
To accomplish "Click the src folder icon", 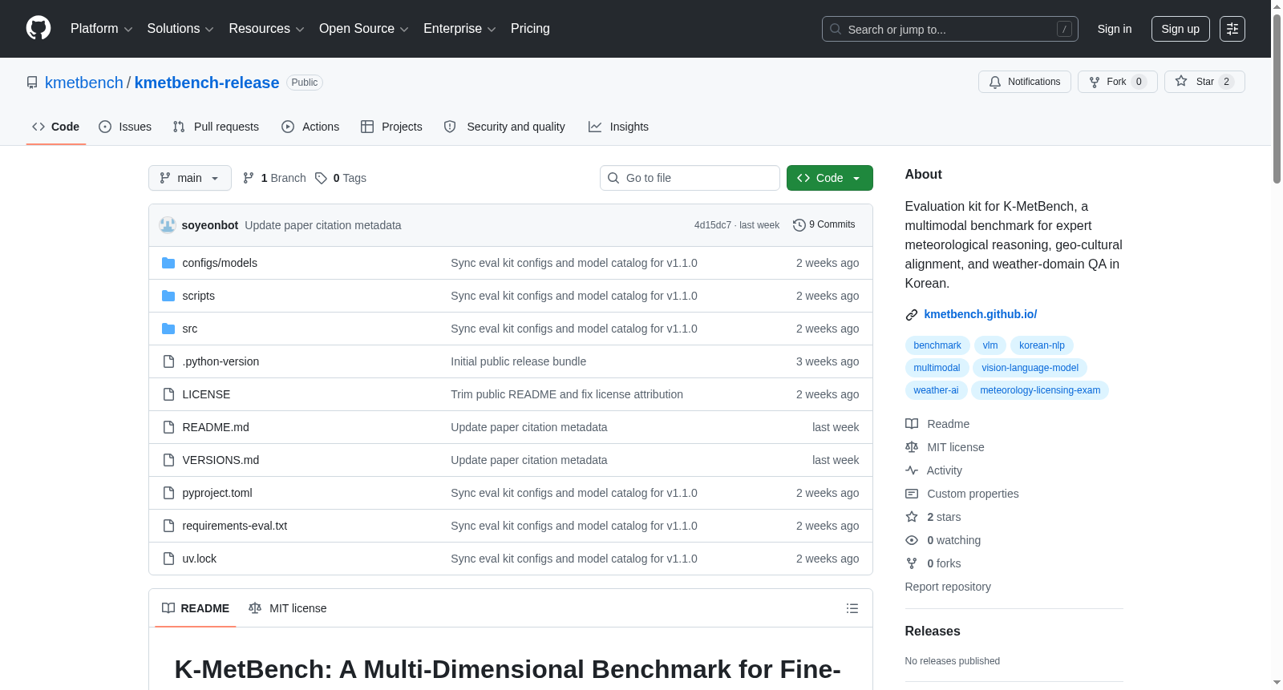I will 168,329.
